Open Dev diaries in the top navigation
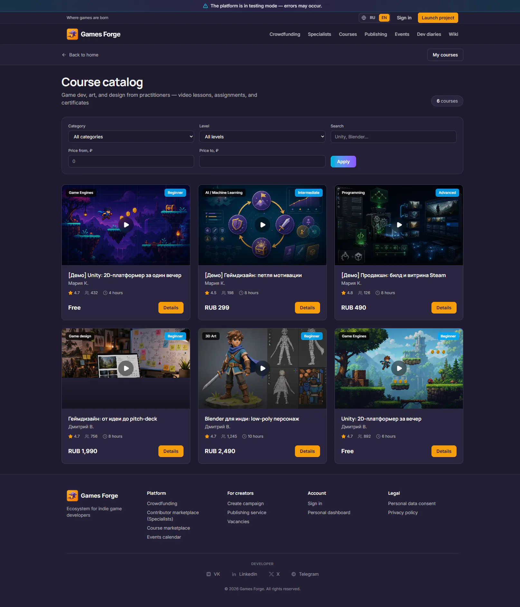The width and height of the screenshot is (520, 607). click(x=429, y=34)
